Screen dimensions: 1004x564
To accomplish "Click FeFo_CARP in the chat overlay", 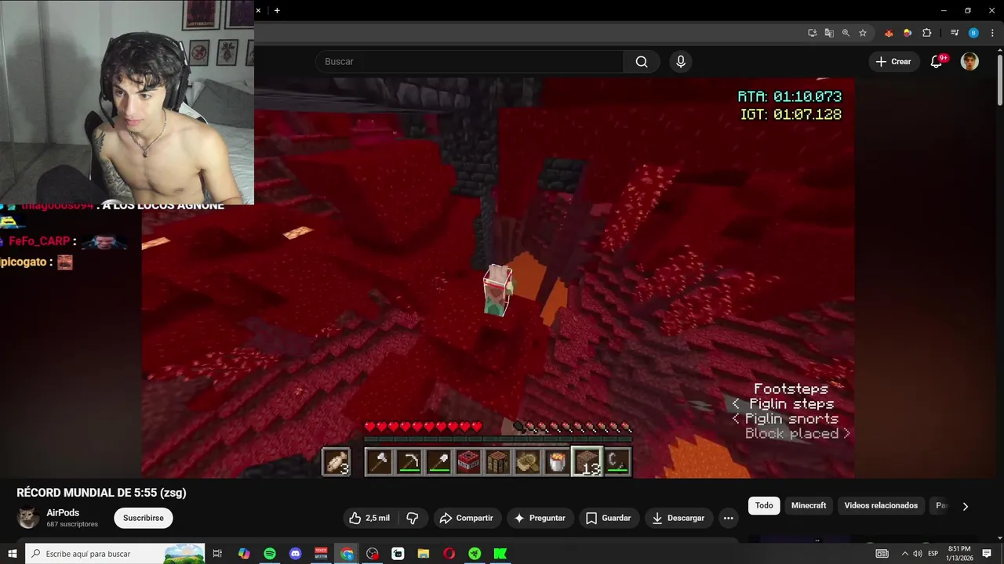I will [x=39, y=241].
